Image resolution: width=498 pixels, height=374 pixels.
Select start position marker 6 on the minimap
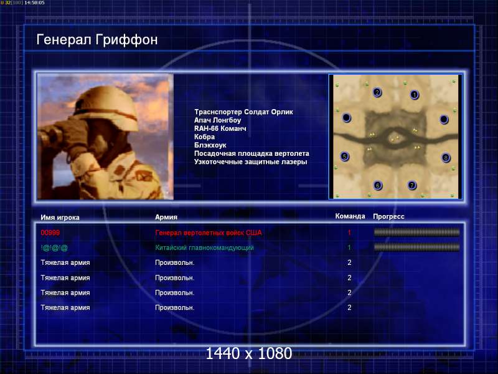pyautogui.click(x=378, y=185)
